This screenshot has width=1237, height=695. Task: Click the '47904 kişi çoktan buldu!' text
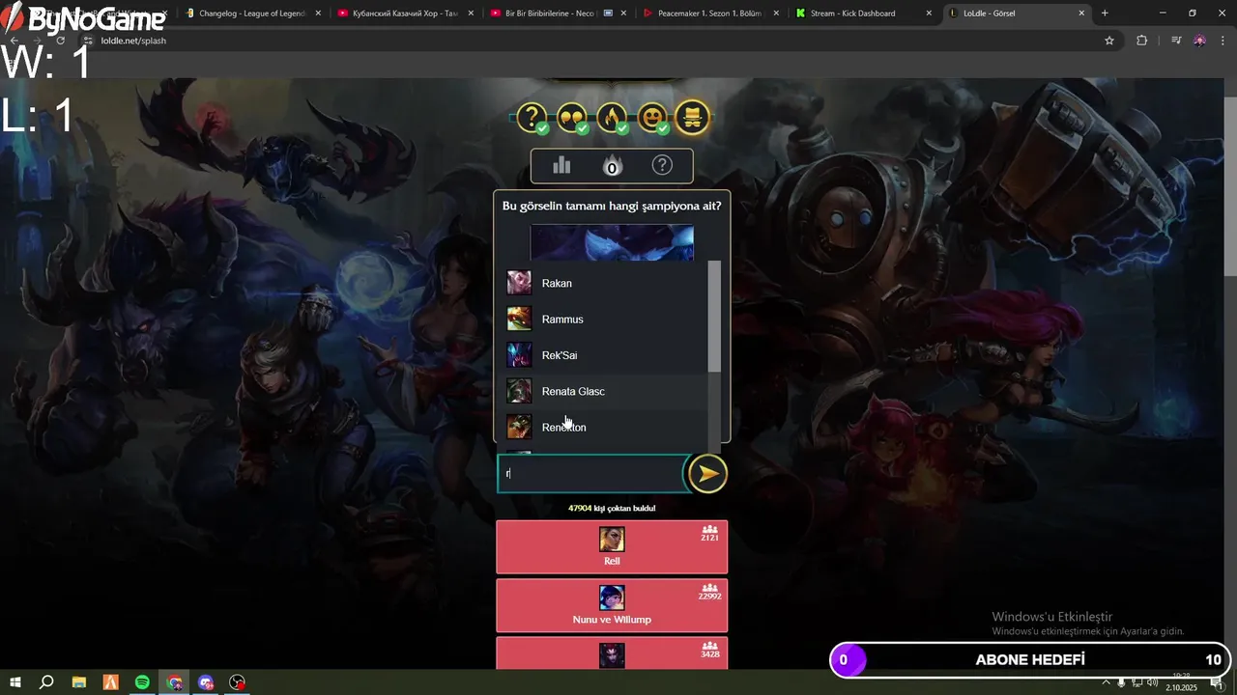pyautogui.click(x=612, y=508)
